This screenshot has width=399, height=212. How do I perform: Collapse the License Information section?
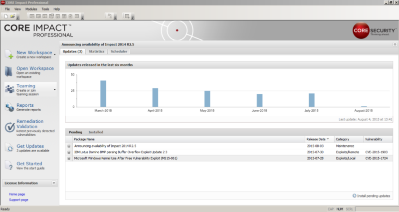coord(54,183)
